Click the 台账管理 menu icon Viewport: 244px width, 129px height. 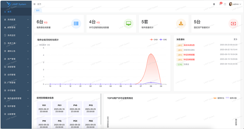(5, 114)
